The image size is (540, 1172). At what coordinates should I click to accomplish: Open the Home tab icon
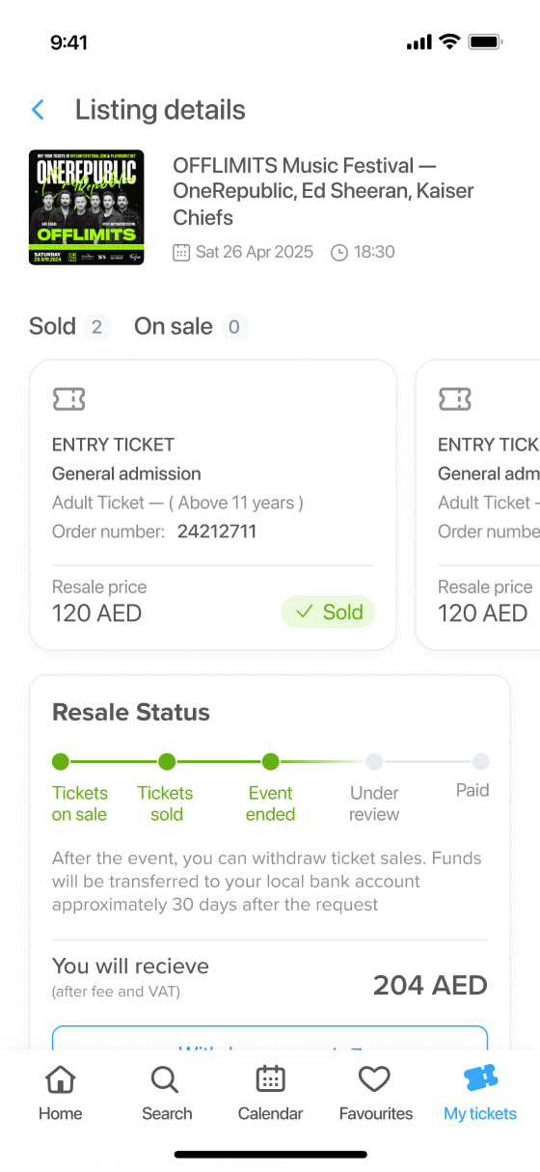tap(60, 1079)
